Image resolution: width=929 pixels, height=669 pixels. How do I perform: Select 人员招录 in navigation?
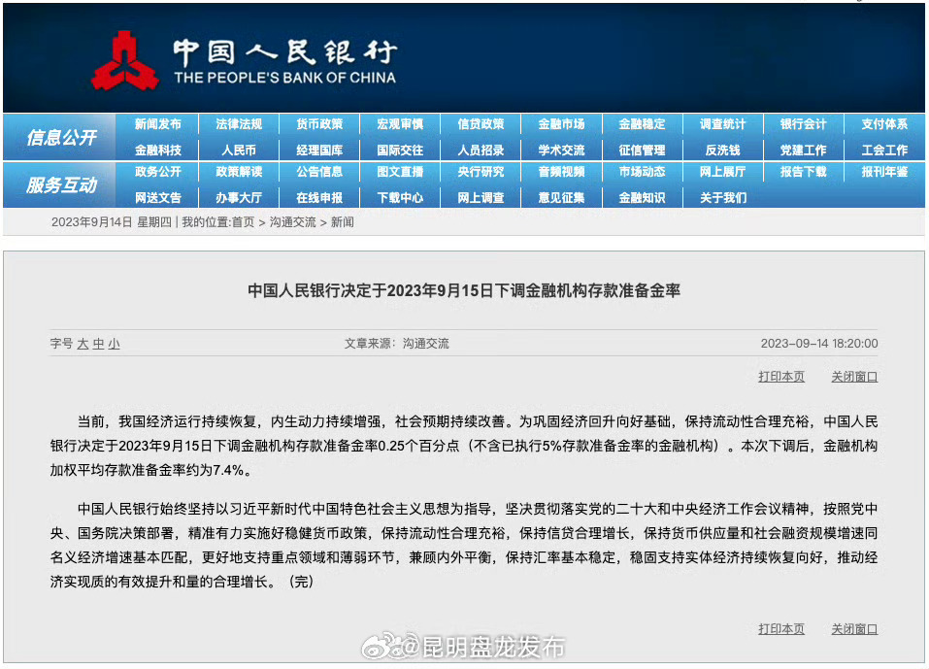481,151
